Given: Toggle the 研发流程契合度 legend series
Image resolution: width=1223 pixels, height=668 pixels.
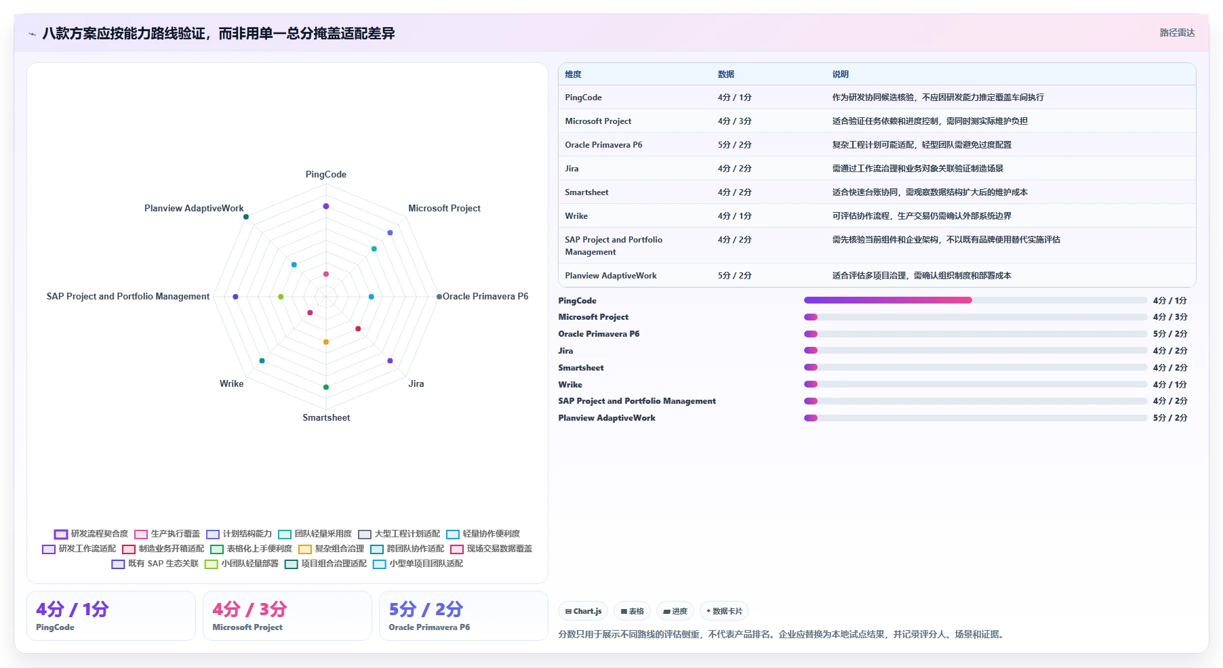Looking at the screenshot, I should tap(91, 534).
